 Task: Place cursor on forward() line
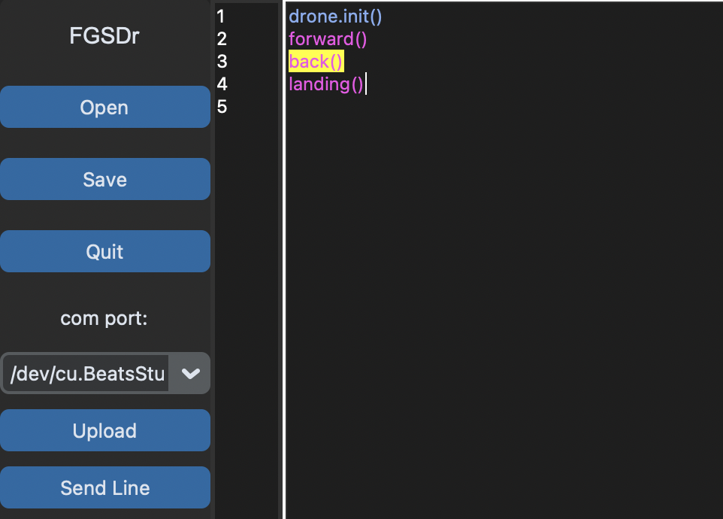coord(328,38)
